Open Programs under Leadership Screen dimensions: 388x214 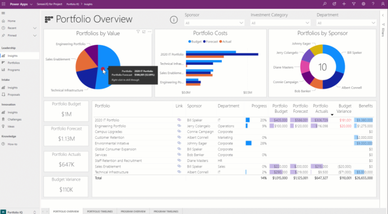pyautogui.click(x=13, y=70)
